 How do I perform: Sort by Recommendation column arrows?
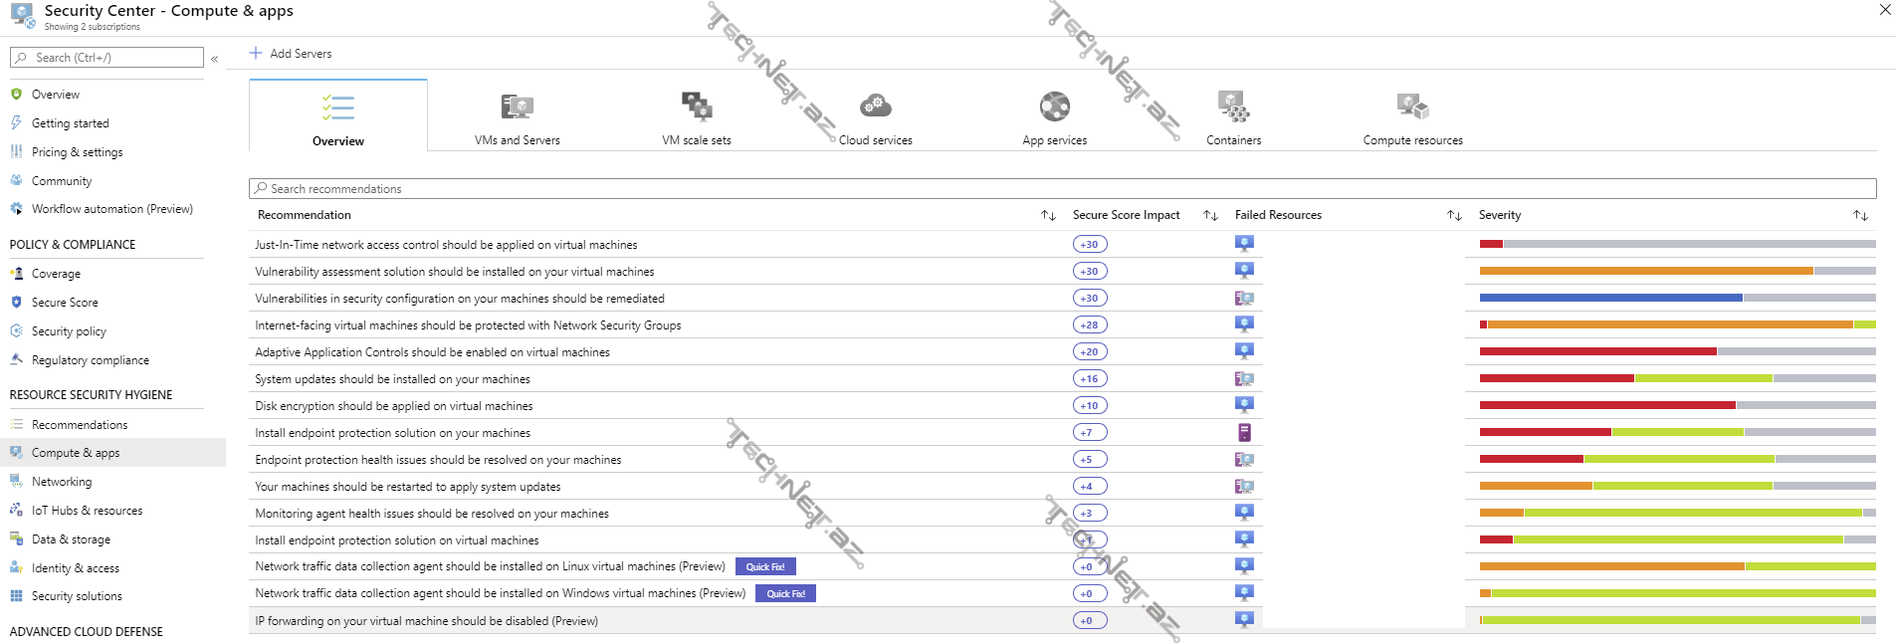click(x=1048, y=215)
